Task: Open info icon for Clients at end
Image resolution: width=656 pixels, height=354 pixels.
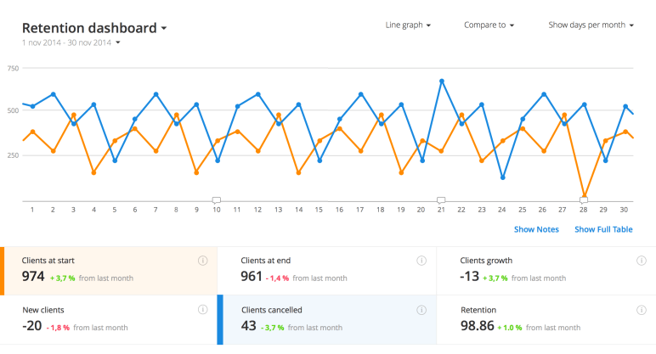Action: coord(421,261)
